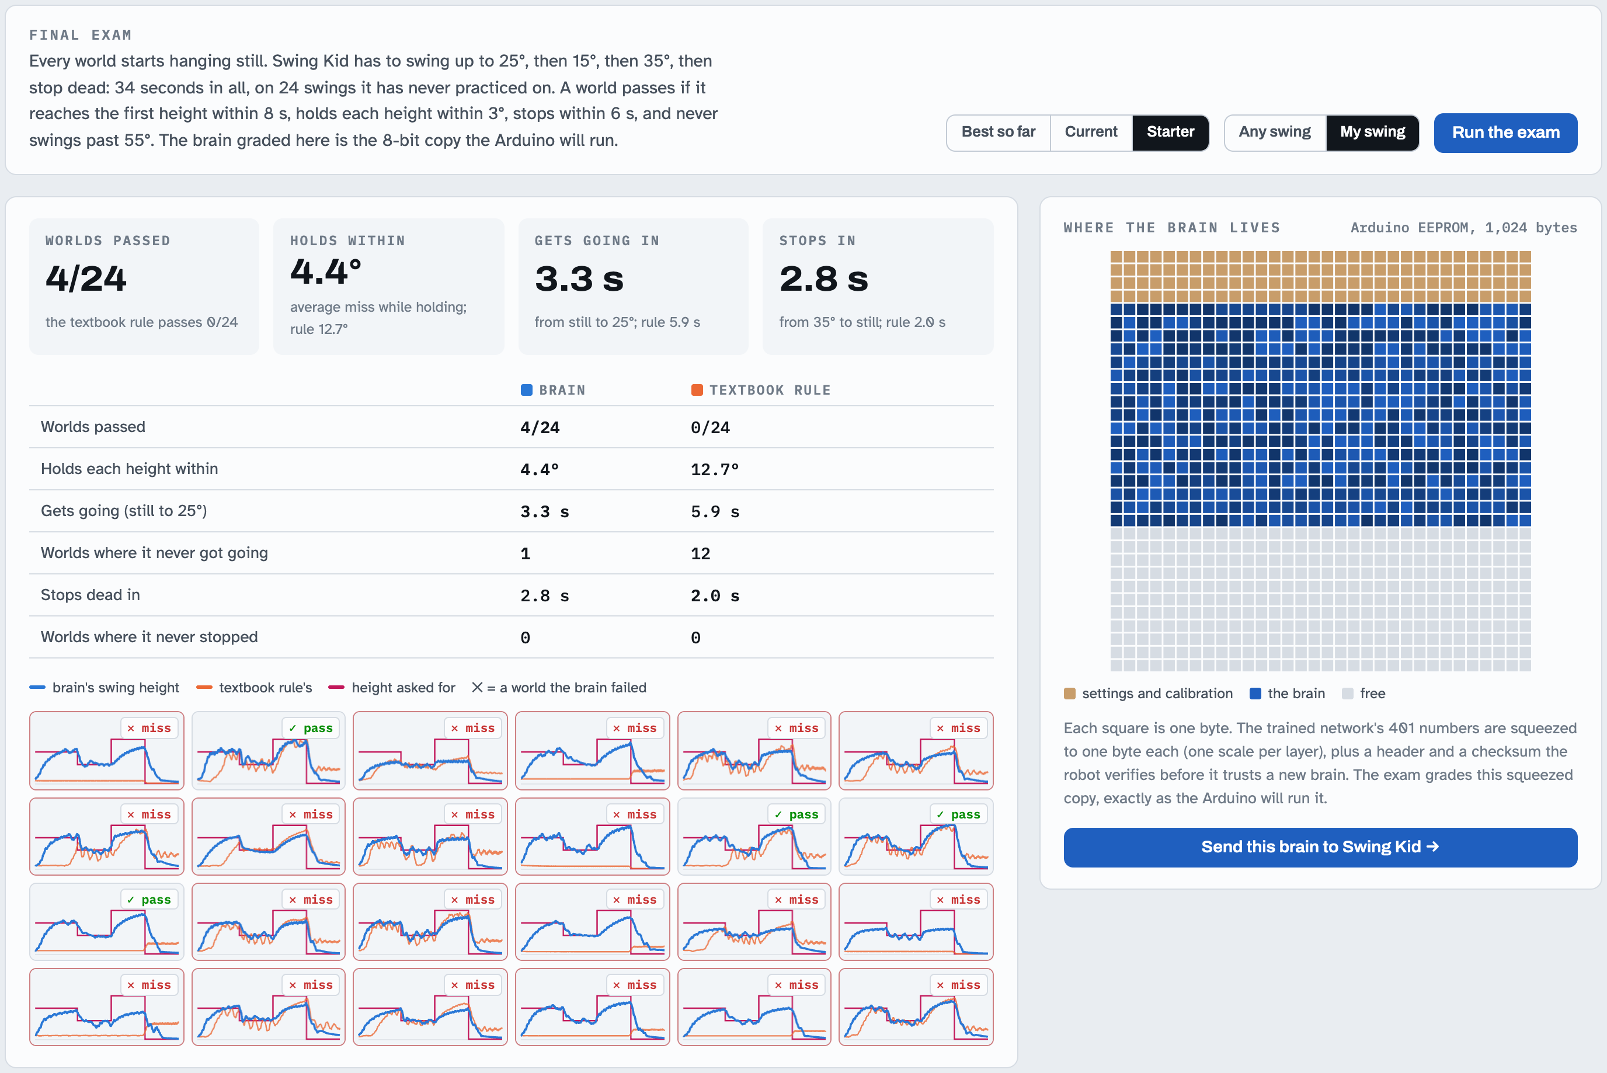Click 'Worlds where it never stopped' row label
The image size is (1607, 1073).
(x=149, y=637)
